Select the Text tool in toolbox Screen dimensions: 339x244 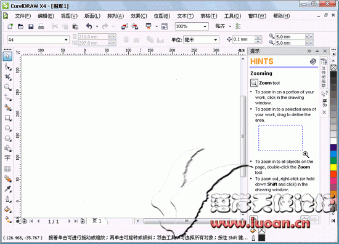click(7, 158)
